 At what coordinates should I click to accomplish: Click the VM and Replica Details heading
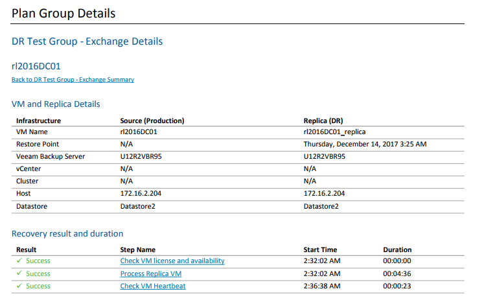[56, 104]
